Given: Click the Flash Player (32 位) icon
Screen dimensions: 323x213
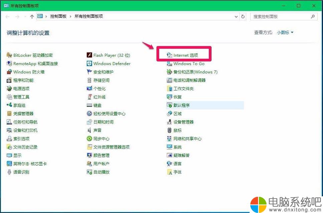Looking at the screenshot, I should (89, 55).
